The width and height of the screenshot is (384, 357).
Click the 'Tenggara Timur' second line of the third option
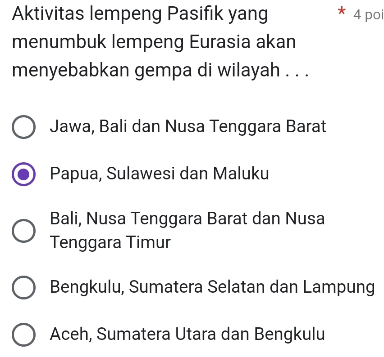(110, 243)
